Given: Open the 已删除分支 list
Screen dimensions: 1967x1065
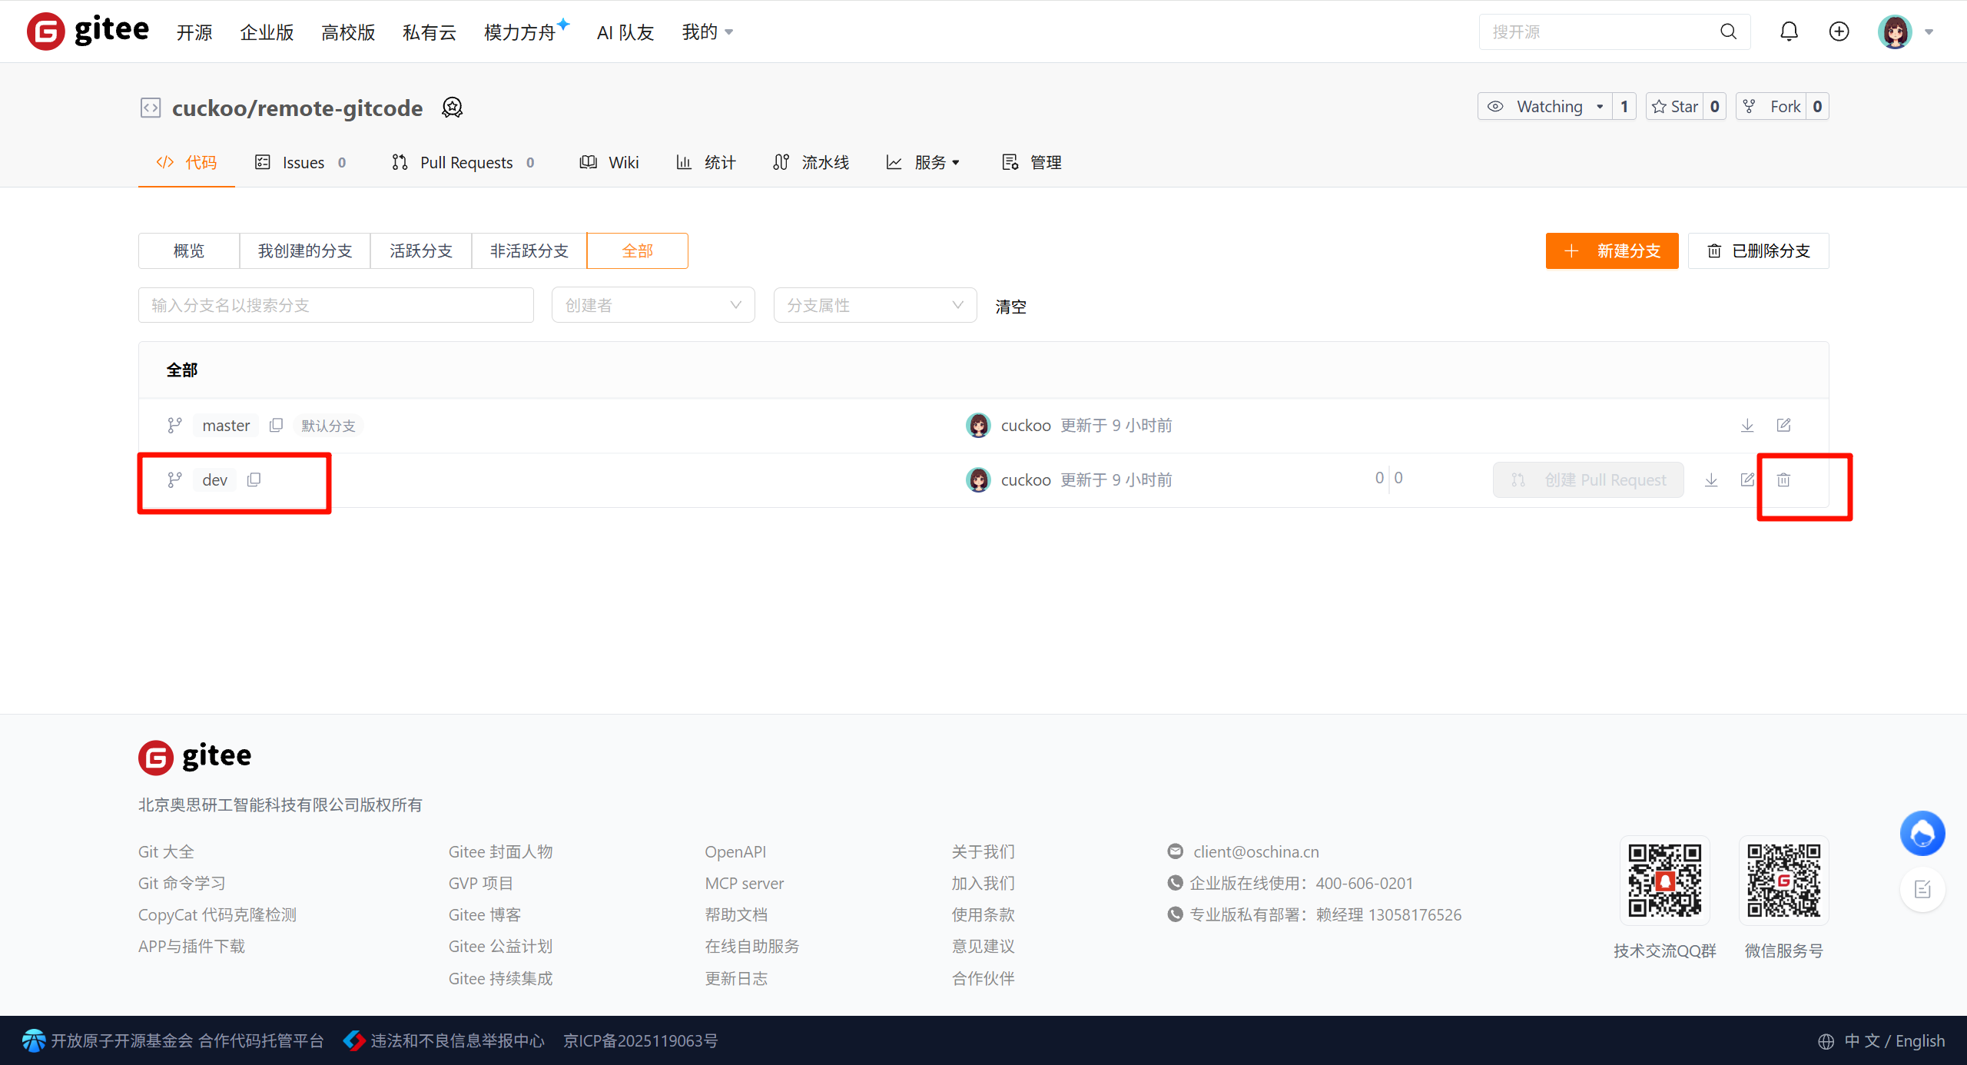Looking at the screenshot, I should (1758, 250).
